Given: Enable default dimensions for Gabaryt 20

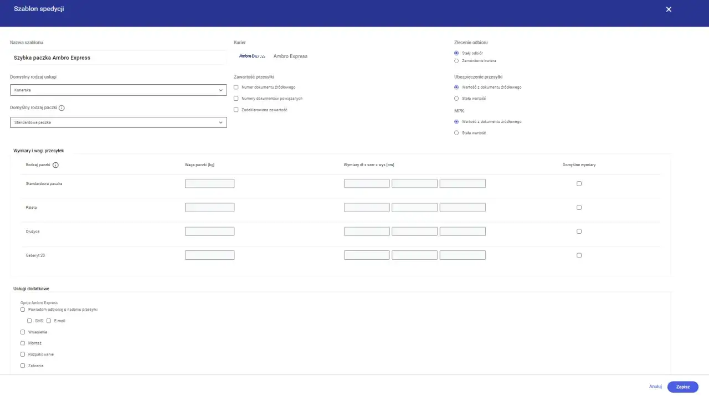Looking at the screenshot, I should pyautogui.click(x=579, y=255).
